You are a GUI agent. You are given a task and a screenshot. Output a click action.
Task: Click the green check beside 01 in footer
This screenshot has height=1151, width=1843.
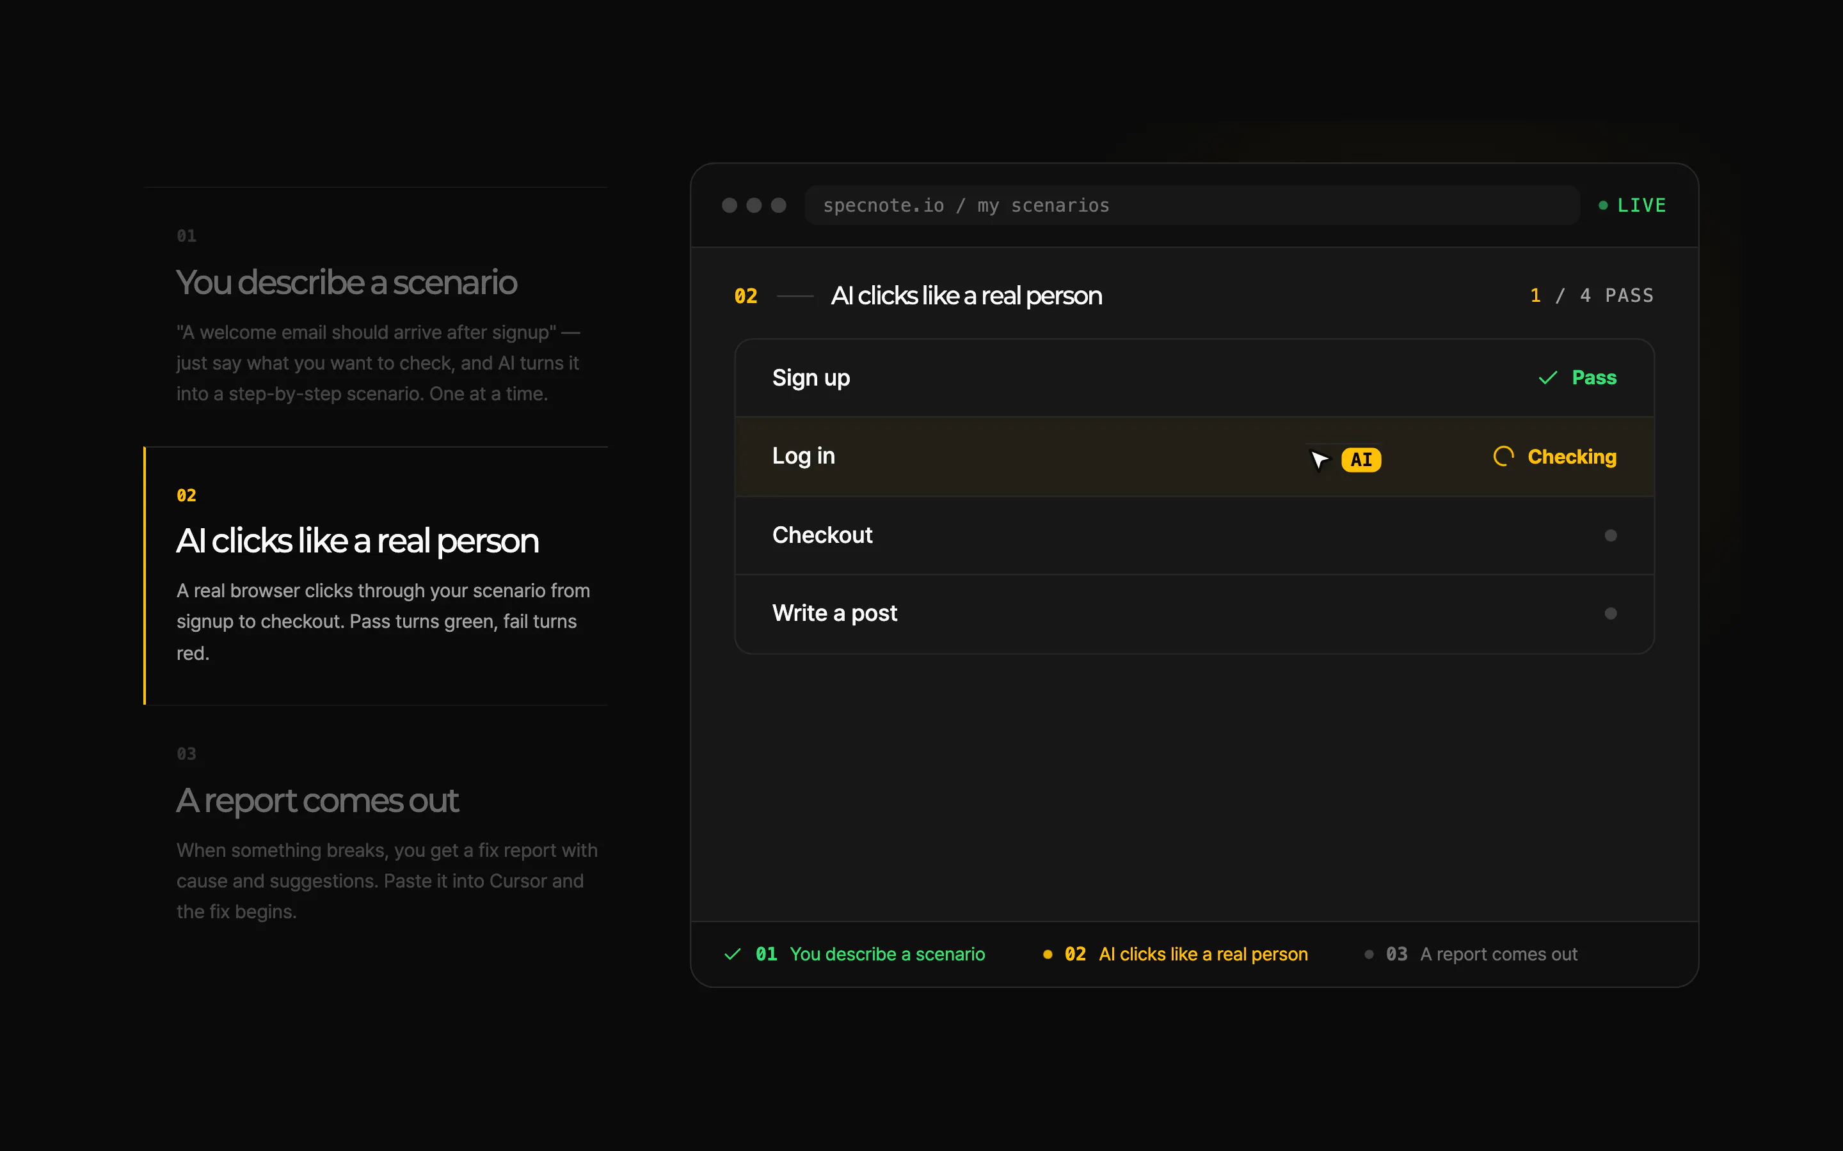[x=733, y=954]
